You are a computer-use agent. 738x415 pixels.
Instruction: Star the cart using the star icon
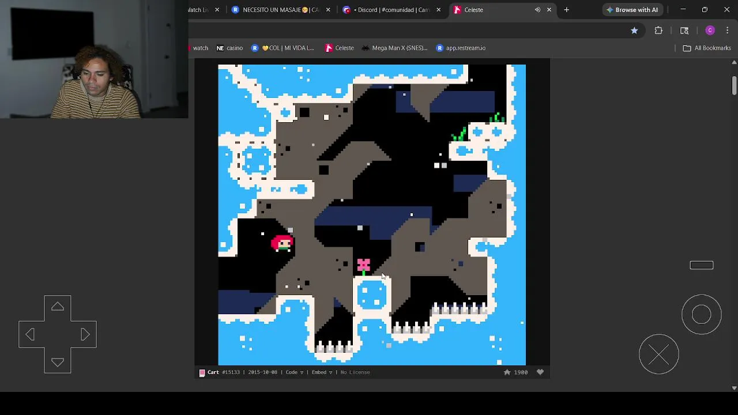pos(507,372)
